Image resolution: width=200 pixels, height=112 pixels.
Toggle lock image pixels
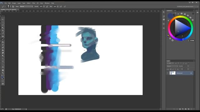(173, 69)
